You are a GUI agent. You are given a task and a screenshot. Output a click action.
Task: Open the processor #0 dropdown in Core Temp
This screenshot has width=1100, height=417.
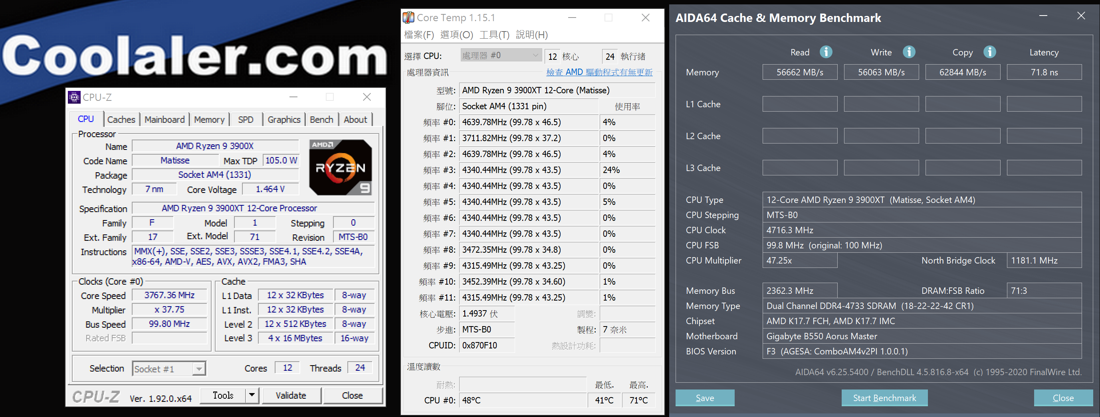click(x=501, y=55)
